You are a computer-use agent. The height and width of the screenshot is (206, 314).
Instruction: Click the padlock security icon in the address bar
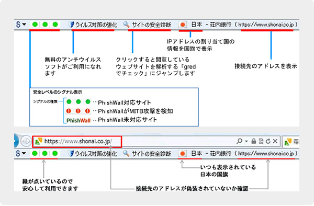pos(254,141)
